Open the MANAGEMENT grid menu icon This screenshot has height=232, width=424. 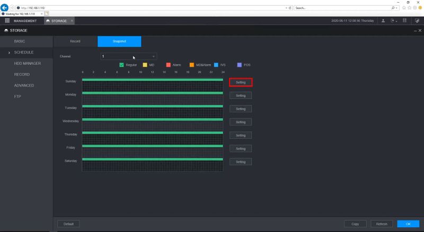point(7,21)
